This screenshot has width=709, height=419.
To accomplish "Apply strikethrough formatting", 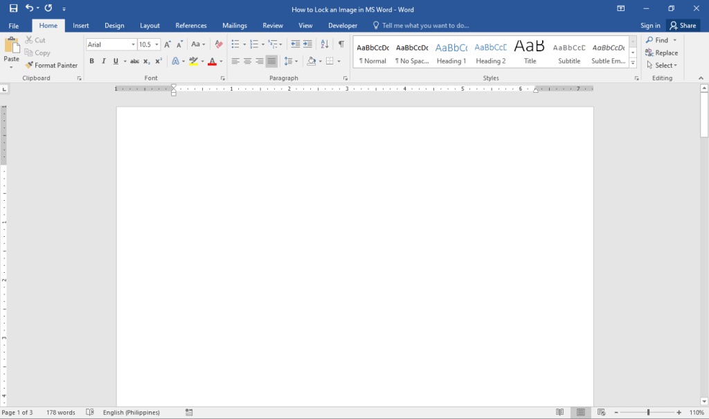I will click(x=134, y=61).
